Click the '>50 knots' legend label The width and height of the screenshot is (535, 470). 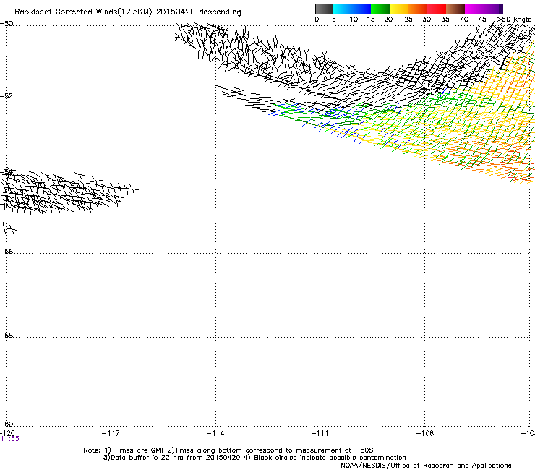click(514, 20)
